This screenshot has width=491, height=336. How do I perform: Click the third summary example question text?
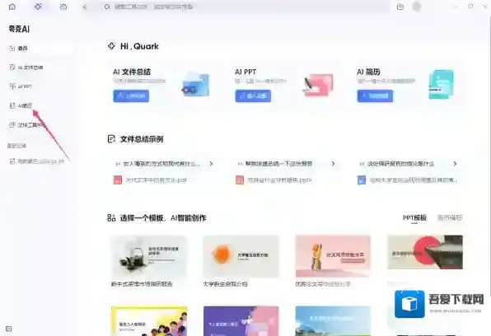point(400,164)
